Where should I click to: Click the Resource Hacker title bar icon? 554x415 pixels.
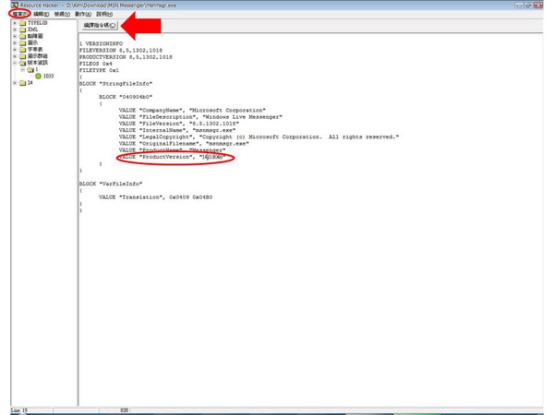tap(15, 5)
